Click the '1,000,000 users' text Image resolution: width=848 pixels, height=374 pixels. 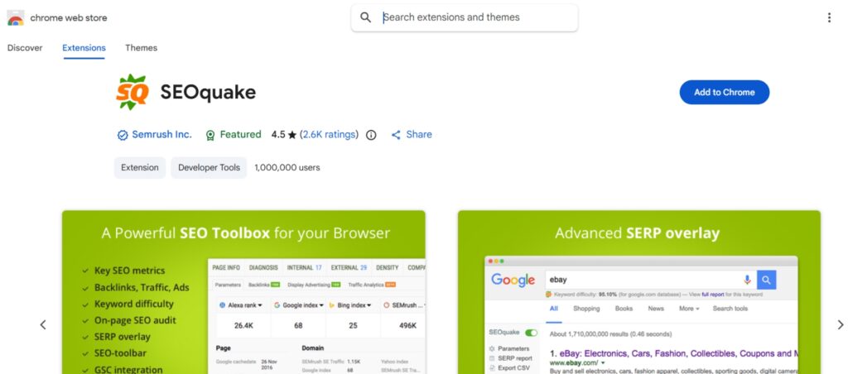click(x=287, y=167)
